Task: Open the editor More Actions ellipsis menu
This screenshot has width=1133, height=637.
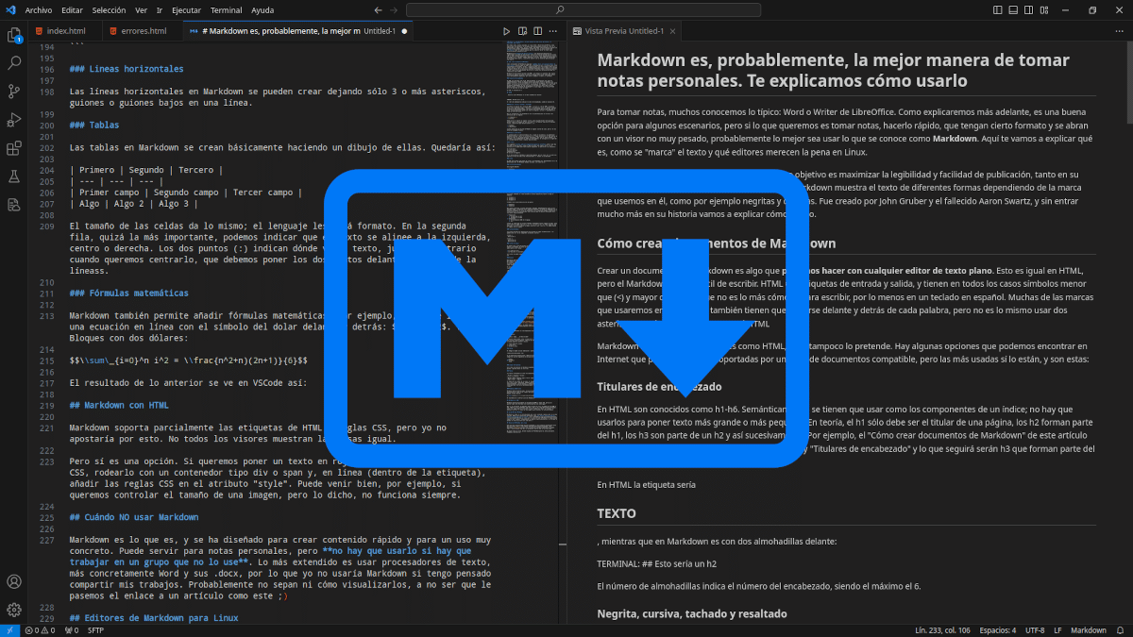Action: point(552,30)
